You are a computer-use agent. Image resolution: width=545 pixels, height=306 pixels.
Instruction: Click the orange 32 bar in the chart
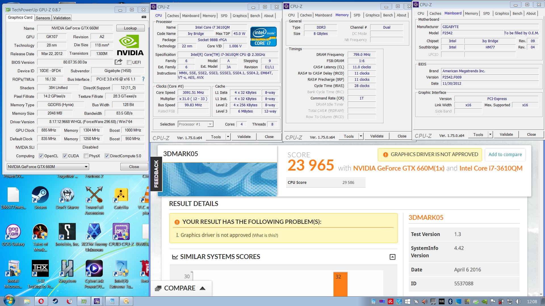(340, 284)
